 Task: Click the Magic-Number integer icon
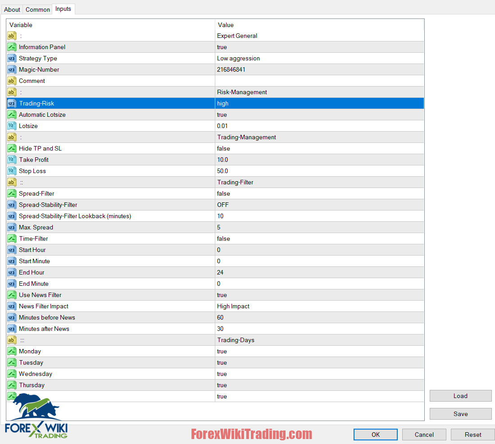coord(12,69)
